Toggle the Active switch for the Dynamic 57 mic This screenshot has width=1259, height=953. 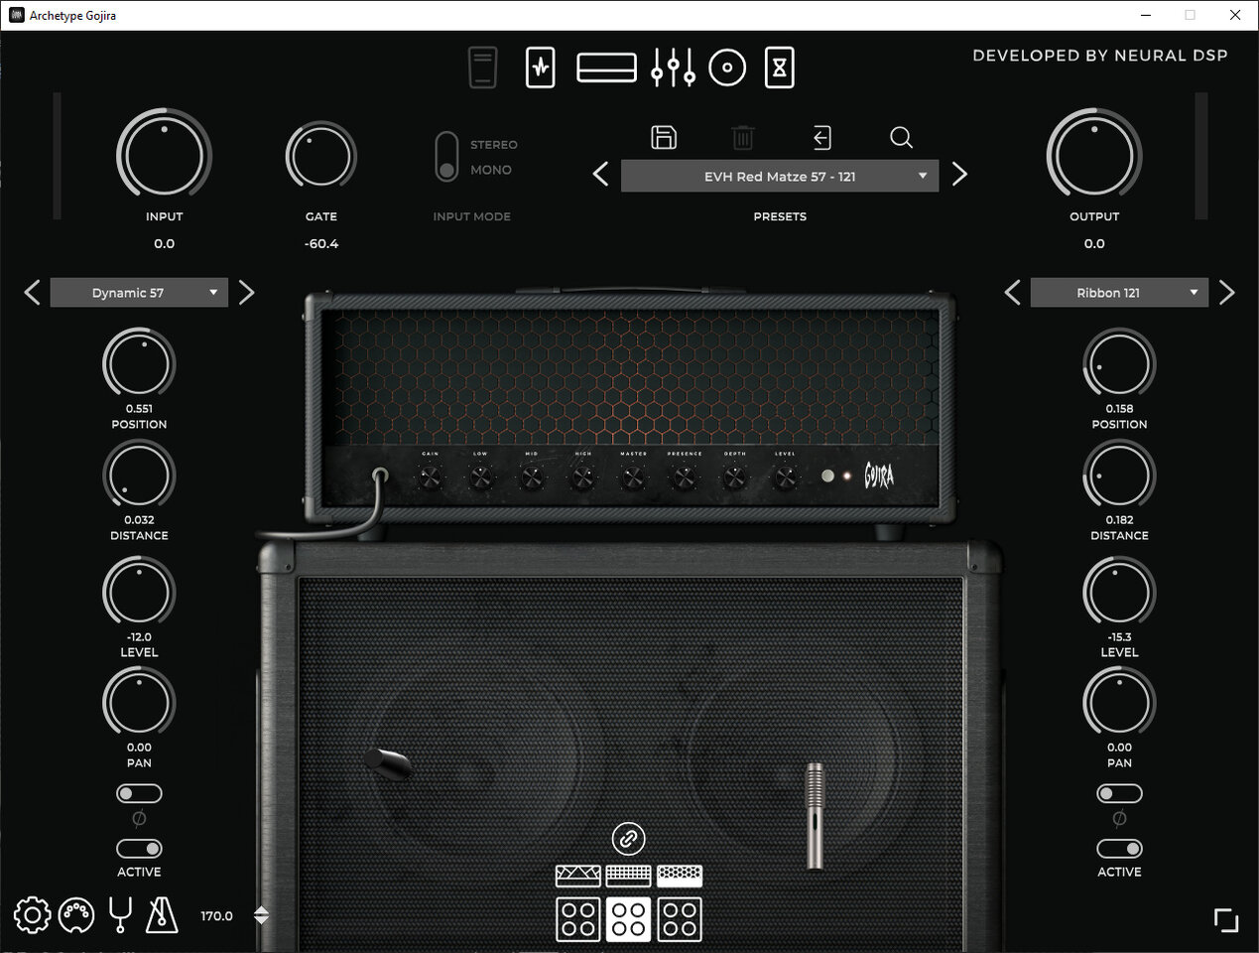click(139, 849)
